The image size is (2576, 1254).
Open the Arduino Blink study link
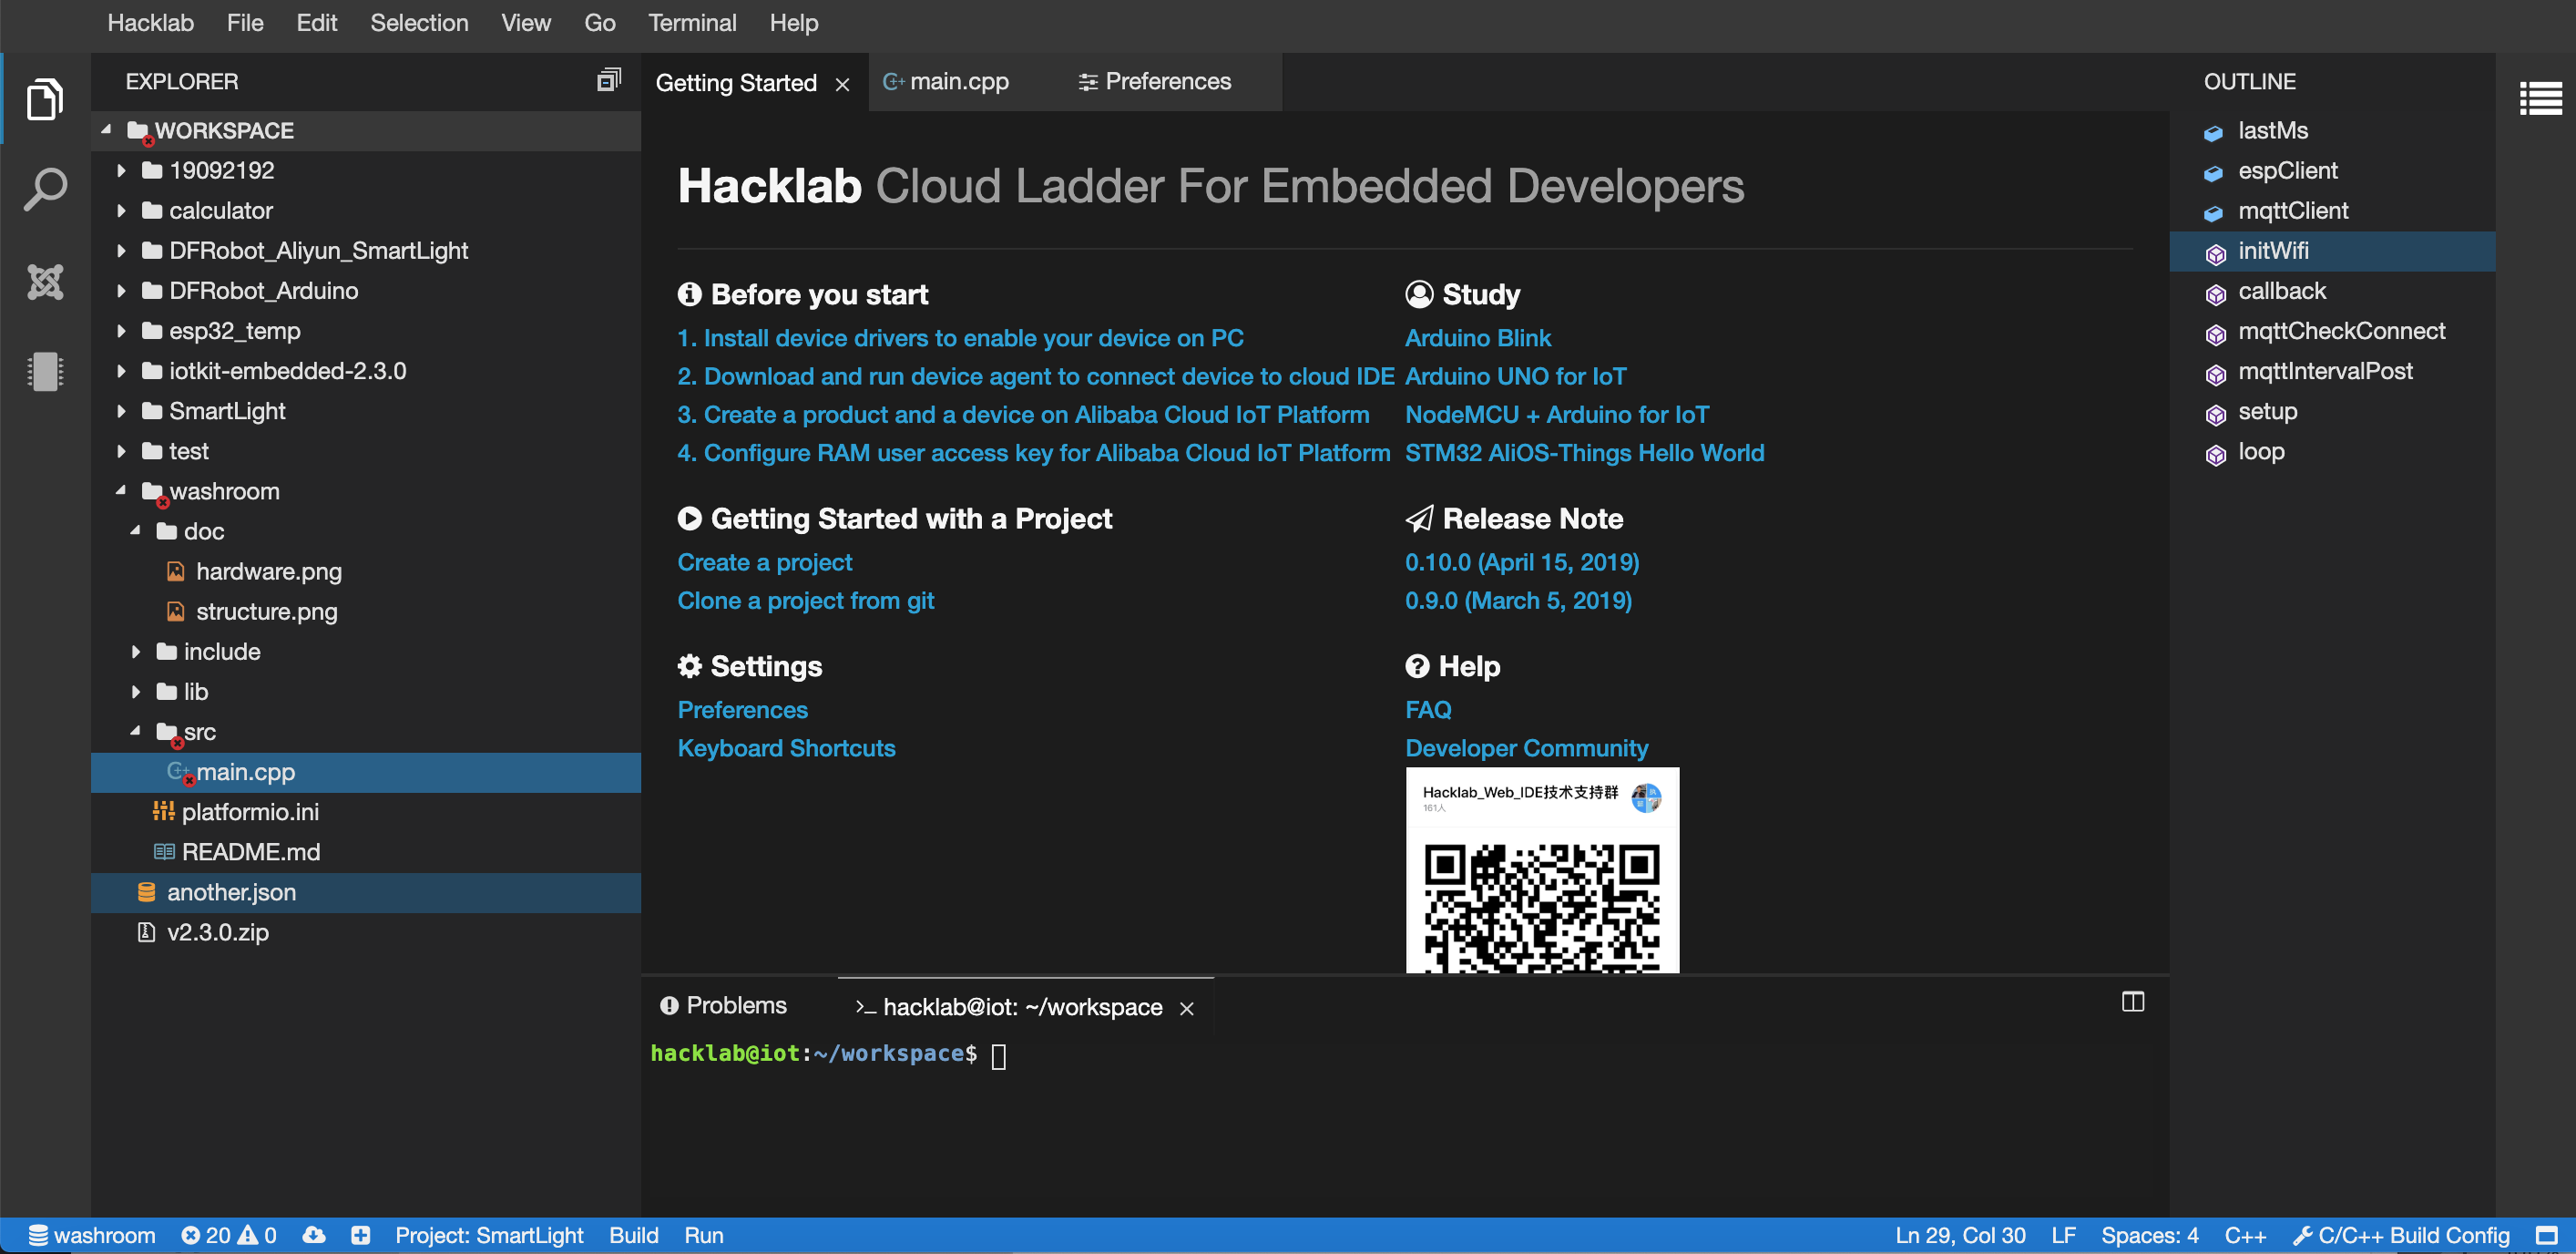pyautogui.click(x=1478, y=338)
